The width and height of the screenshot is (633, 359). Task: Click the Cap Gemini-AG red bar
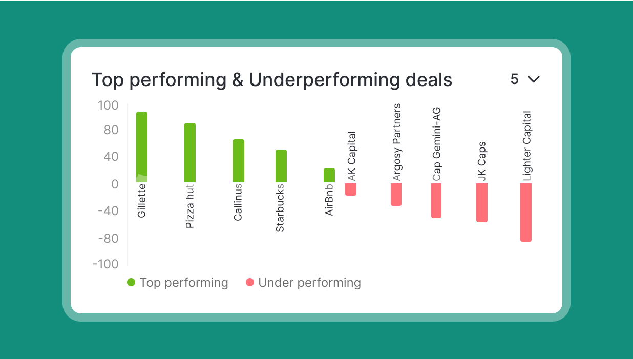436,200
